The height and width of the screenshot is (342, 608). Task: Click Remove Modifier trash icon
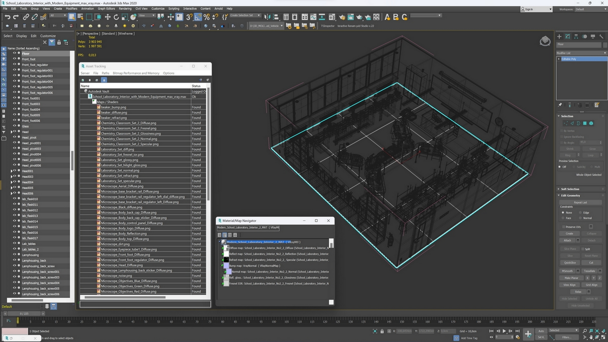[x=587, y=105]
